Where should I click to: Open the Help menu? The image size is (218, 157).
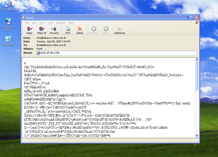pyautogui.click(x=71, y=23)
